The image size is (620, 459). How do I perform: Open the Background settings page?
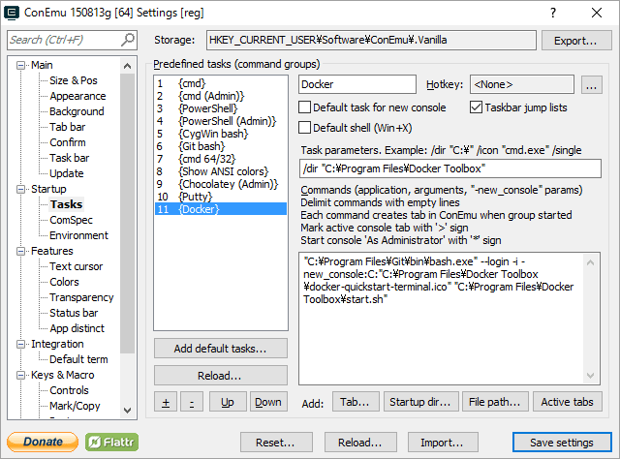tap(77, 111)
